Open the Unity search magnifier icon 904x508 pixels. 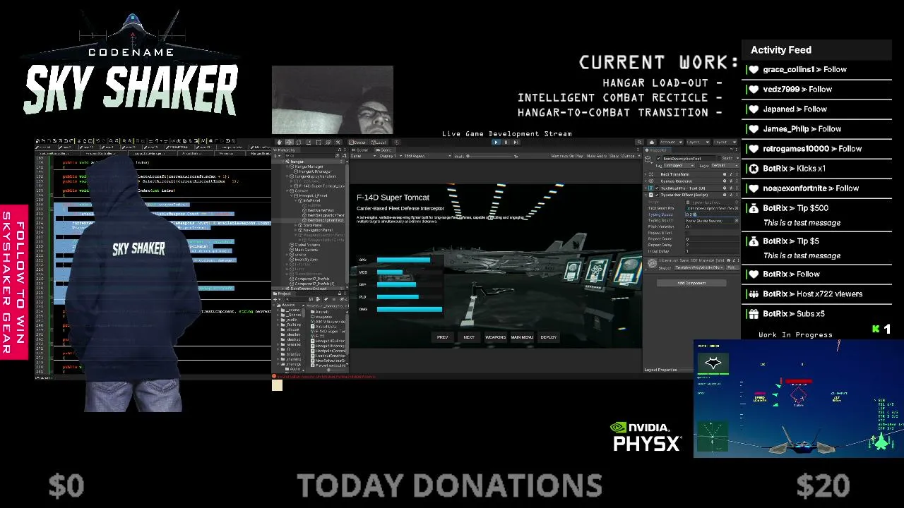(x=639, y=142)
